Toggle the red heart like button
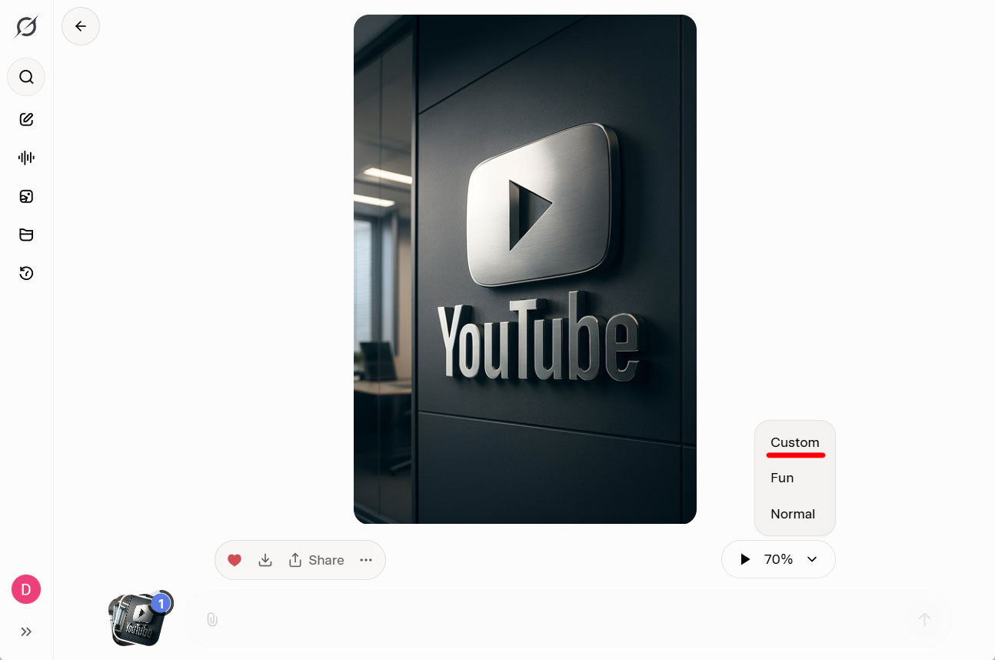Viewport: 995px width, 660px height. coord(235,560)
